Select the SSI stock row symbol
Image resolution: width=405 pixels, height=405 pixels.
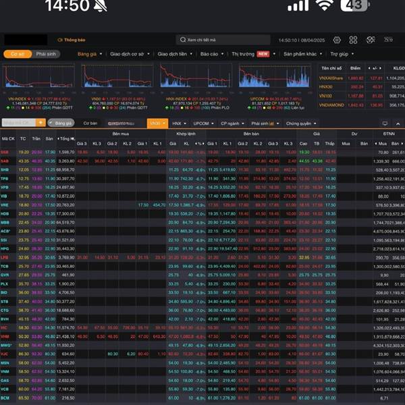4,240
